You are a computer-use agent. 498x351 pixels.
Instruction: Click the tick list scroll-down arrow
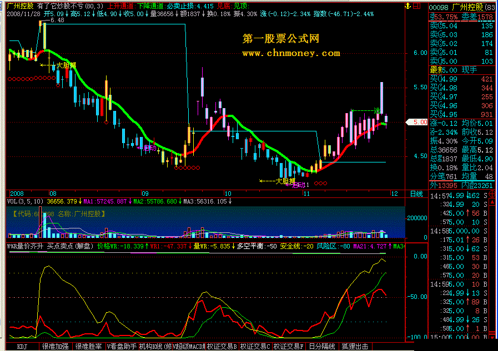click(x=492, y=335)
